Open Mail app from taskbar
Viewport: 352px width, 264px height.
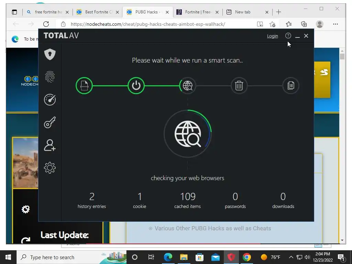click(x=216, y=257)
